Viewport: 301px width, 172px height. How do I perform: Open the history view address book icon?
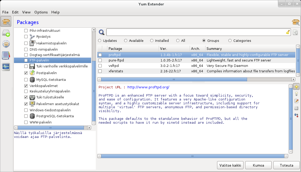tap(6, 56)
